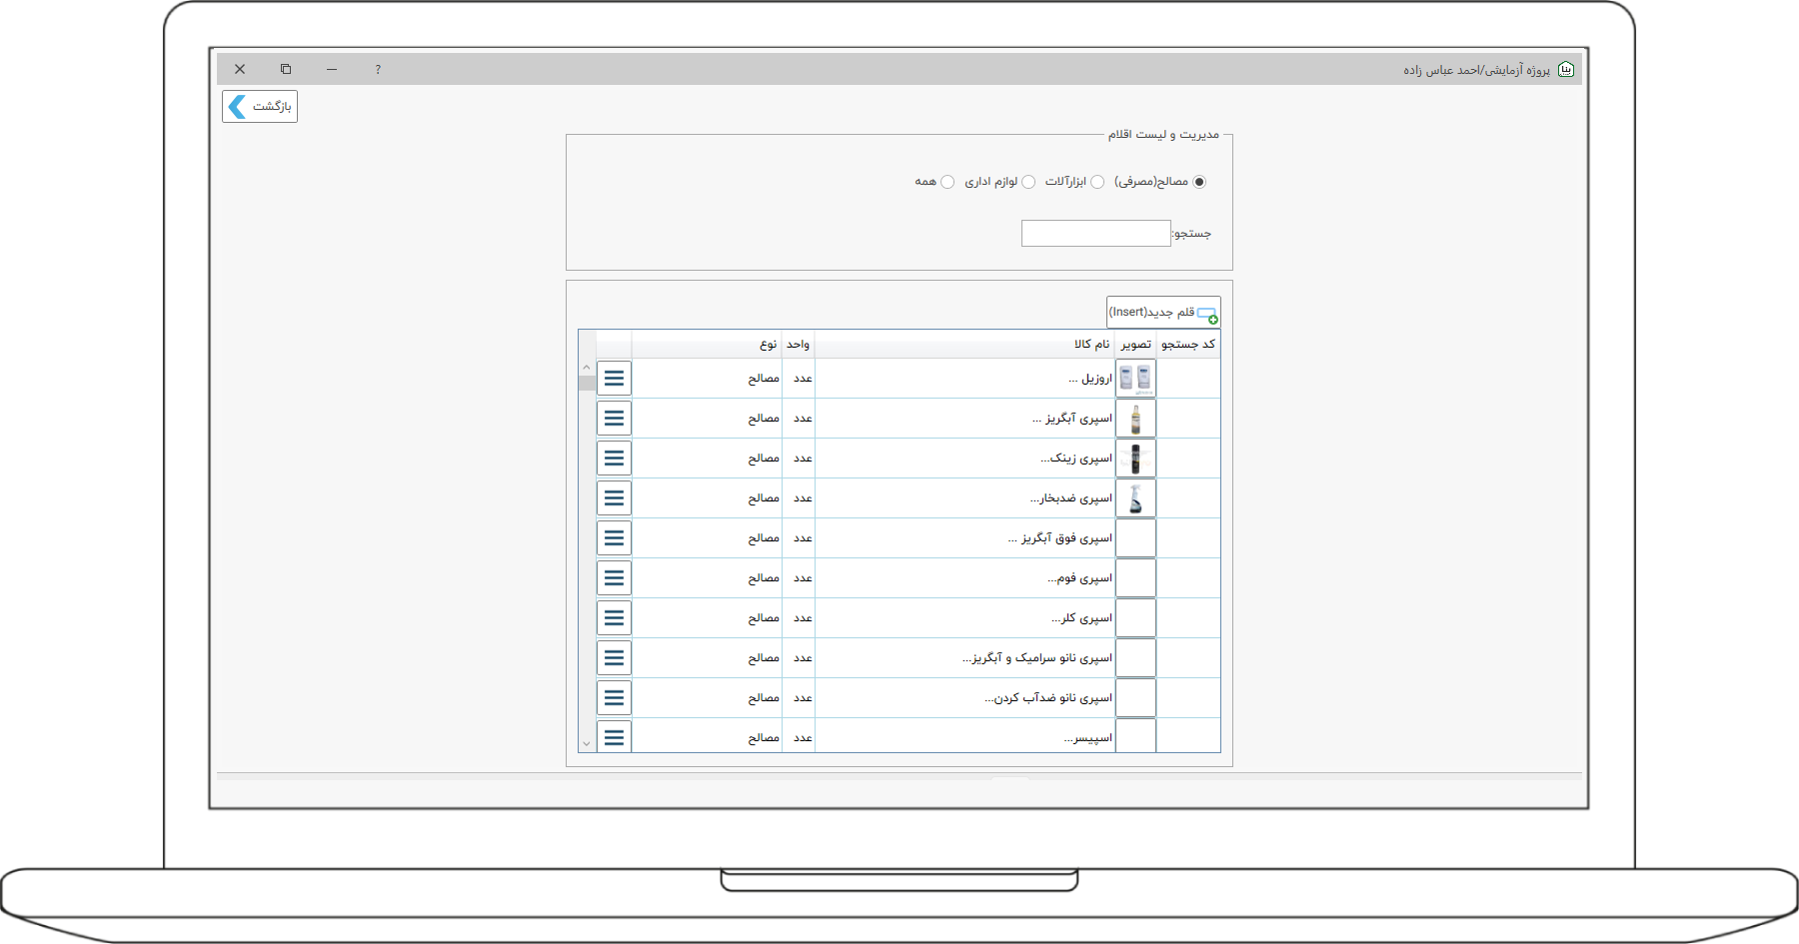Screen dimensions: 1799x944
Task: Open the row menu for اسپری کلر
Action: click(x=614, y=618)
